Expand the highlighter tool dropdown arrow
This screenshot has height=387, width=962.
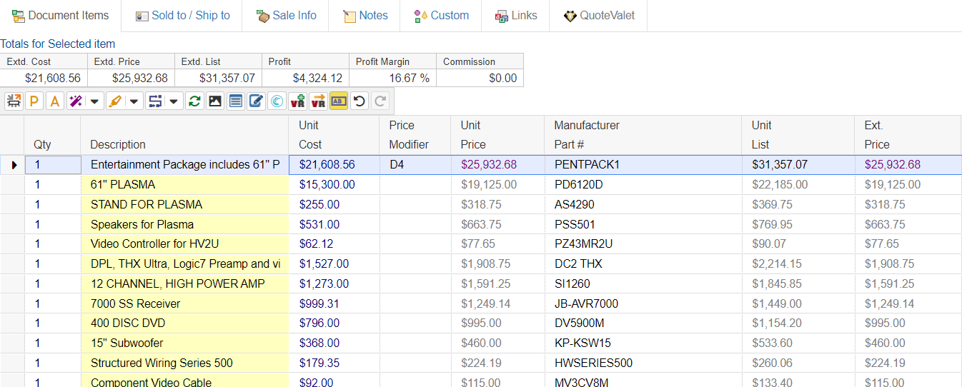point(134,101)
